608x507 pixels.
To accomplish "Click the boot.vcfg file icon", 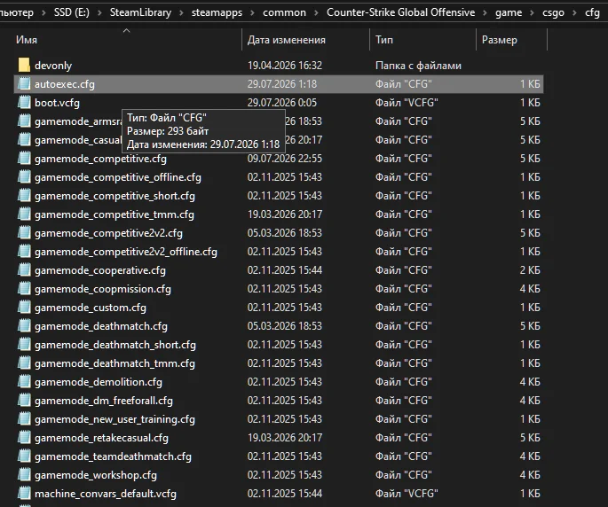I will point(24,102).
